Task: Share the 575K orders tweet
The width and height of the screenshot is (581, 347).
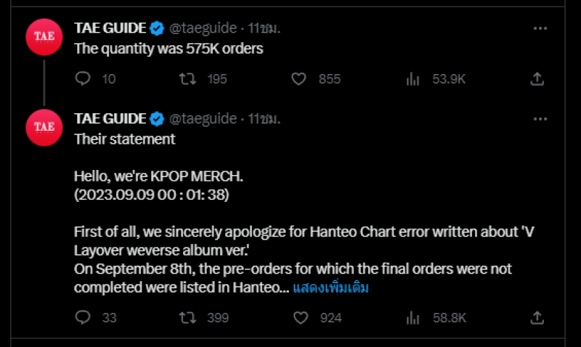Action: coord(537,79)
